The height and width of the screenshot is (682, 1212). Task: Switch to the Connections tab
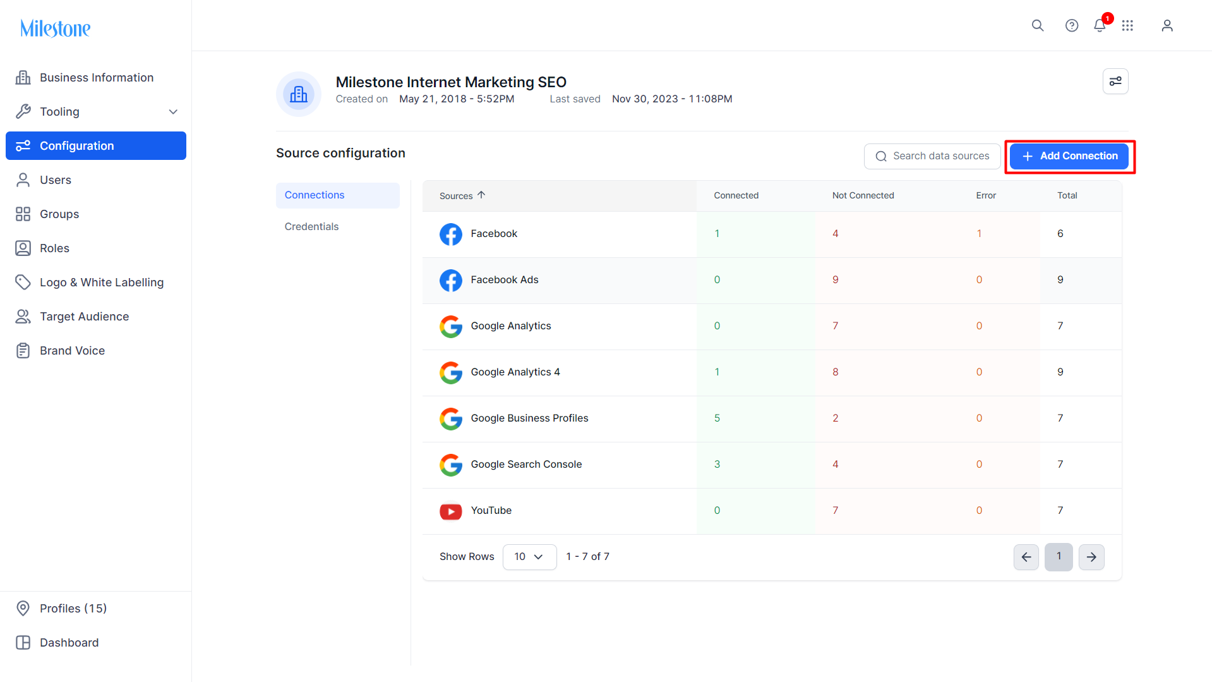coord(338,195)
